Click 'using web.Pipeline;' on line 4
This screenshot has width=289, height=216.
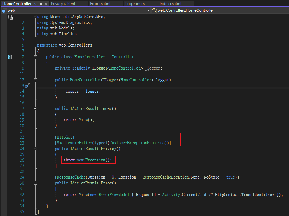pos(58,34)
